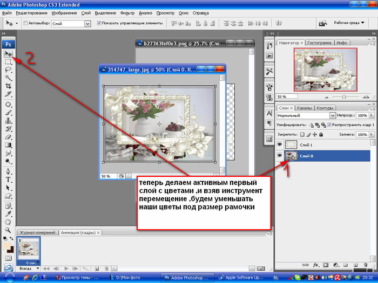Toggle lock transparent pixels

click(x=302, y=135)
